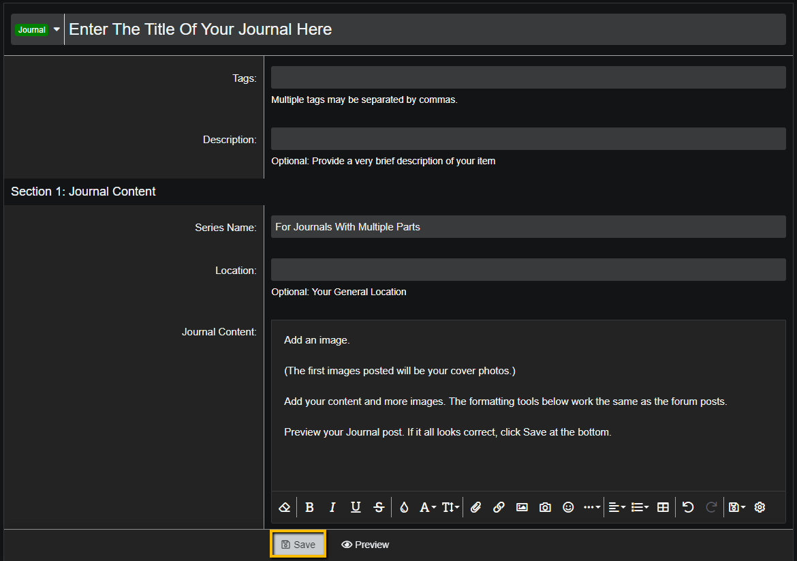Click the hint 'Optional: Provide a very brief description'
797x561 pixels.
pos(384,162)
